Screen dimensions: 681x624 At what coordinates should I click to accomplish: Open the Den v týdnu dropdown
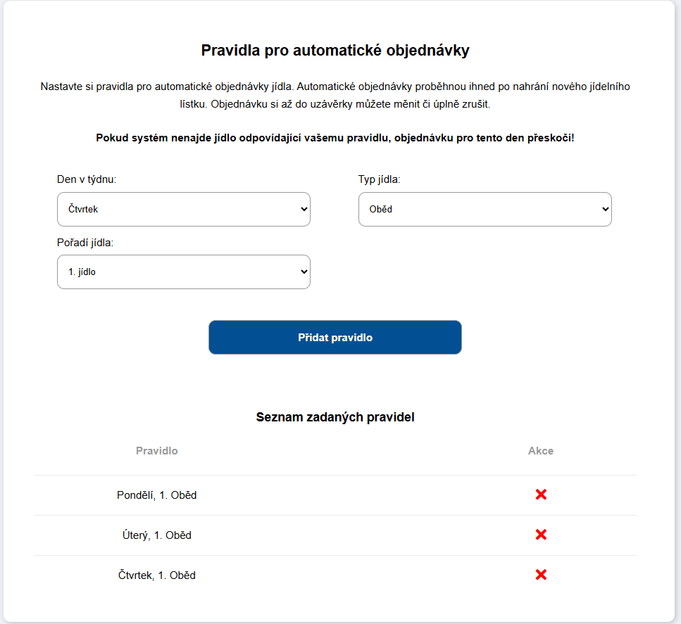point(183,209)
